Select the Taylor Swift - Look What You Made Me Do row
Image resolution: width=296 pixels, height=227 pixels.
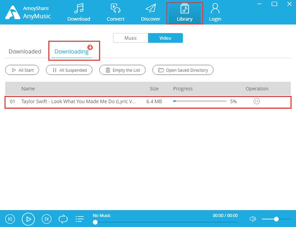(x=148, y=102)
